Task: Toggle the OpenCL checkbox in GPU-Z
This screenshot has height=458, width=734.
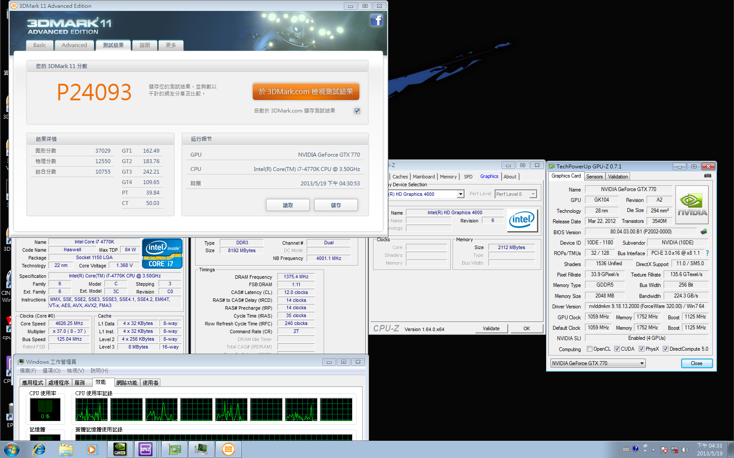Action: [589, 349]
